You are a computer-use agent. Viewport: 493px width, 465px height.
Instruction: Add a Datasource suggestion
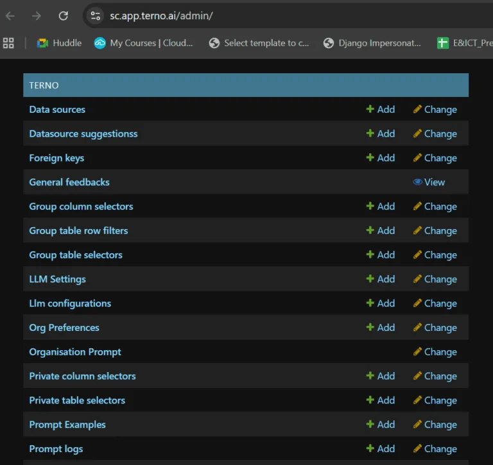click(x=381, y=133)
